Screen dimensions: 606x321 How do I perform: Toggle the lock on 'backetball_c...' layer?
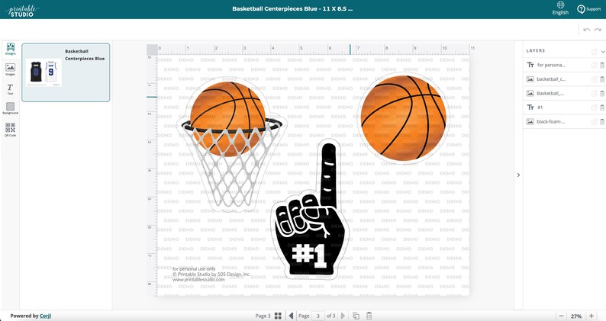594,79
